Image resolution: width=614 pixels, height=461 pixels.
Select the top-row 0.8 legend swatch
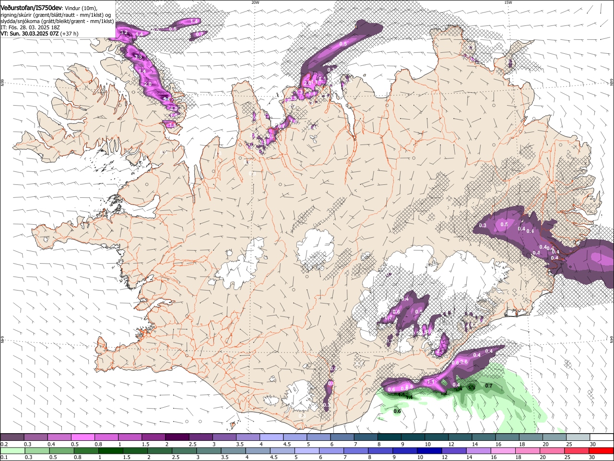[106, 437]
